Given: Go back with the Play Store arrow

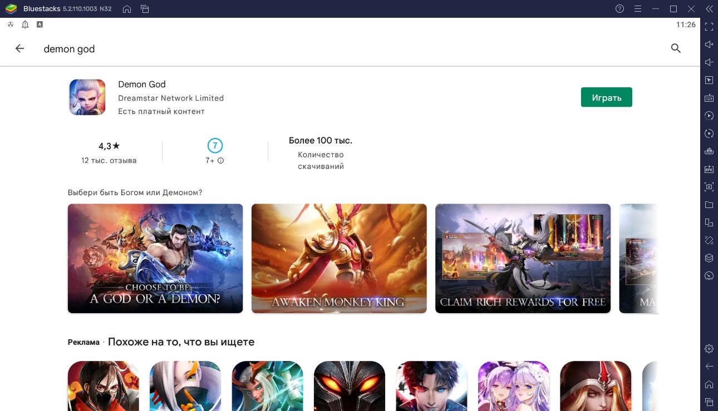Looking at the screenshot, I should [x=19, y=48].
